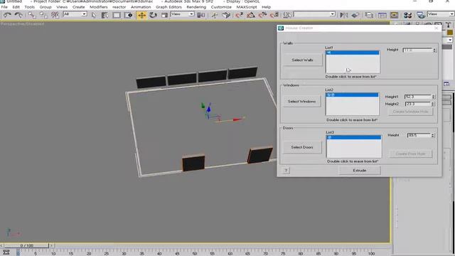Open the File menu
The height and width of the screenshot is (256, 455).
(x=4, y=7)
